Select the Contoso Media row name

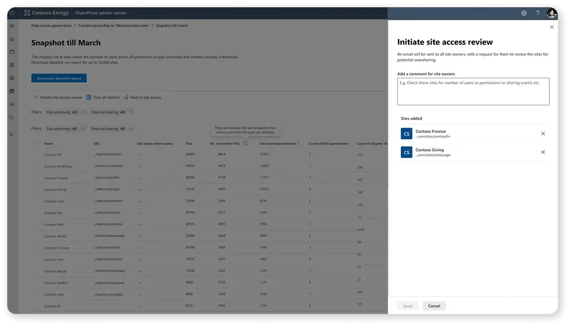click(55, 236)
